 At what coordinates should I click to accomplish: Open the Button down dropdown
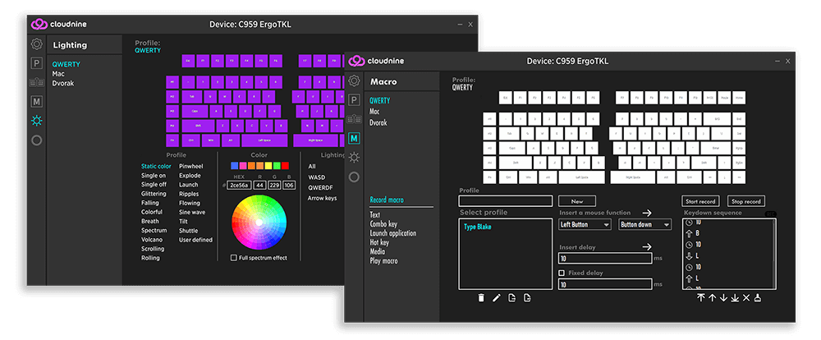(x=645, y=224)
